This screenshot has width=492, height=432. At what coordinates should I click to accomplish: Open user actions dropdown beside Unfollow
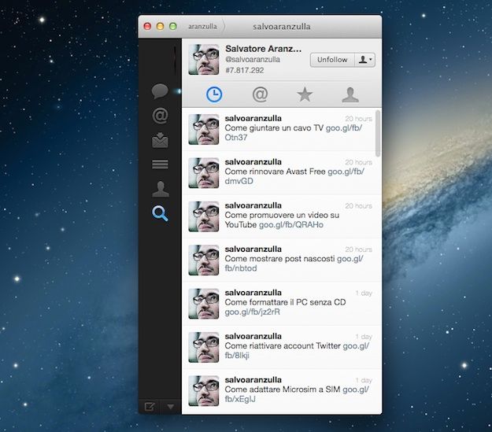pos(365,60)
